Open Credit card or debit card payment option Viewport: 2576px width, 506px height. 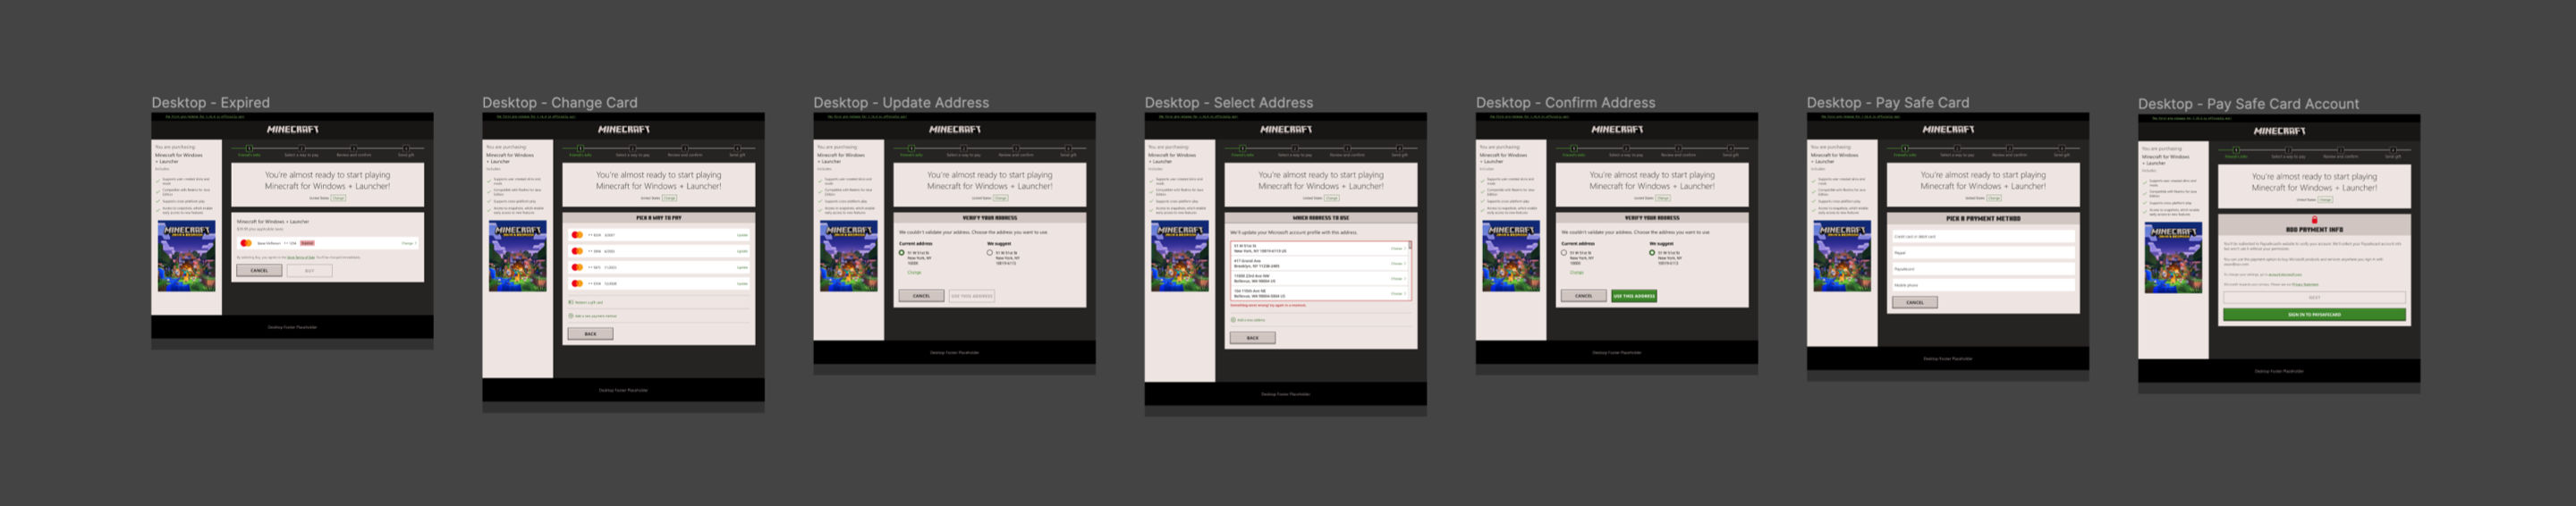click(1982, 237)
